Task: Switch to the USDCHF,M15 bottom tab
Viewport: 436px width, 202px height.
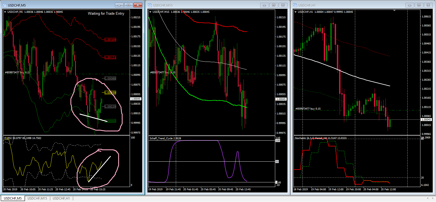Action: click(x=37, y=198)
